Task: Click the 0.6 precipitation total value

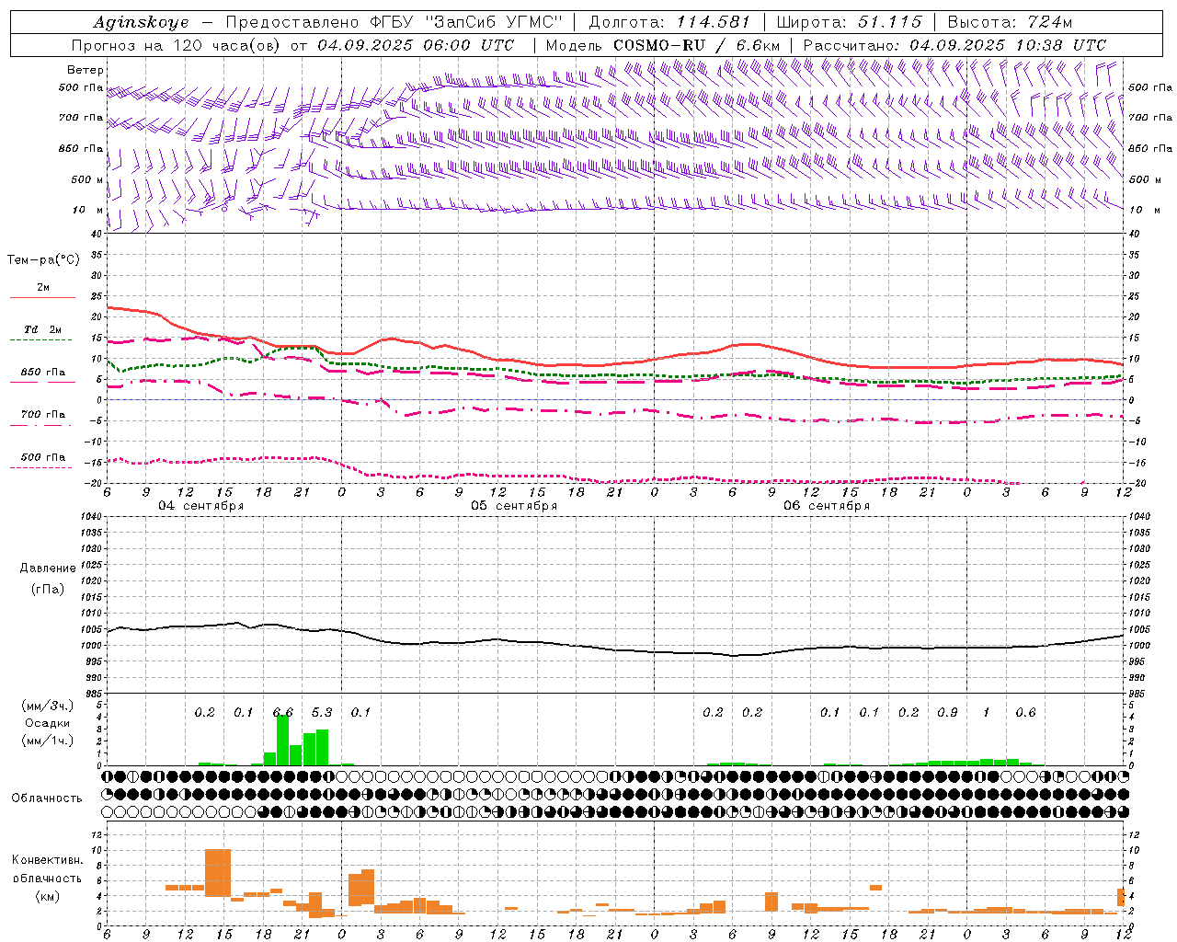Action: 1025,713
